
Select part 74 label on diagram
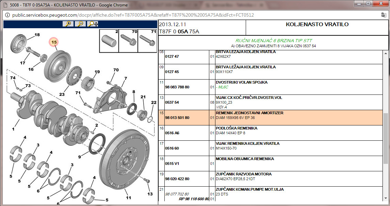(x=13, y=78)
